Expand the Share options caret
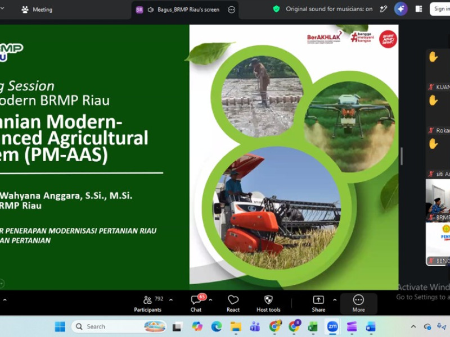 click(x=335, y=300)
